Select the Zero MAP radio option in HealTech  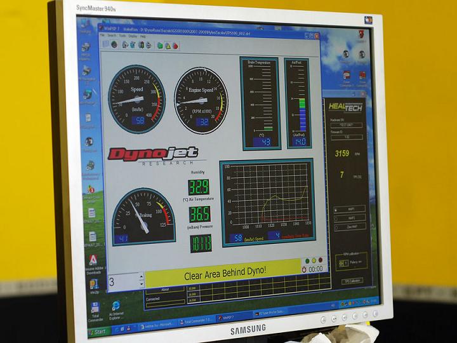pyautogui.click(x=350, y=227)
